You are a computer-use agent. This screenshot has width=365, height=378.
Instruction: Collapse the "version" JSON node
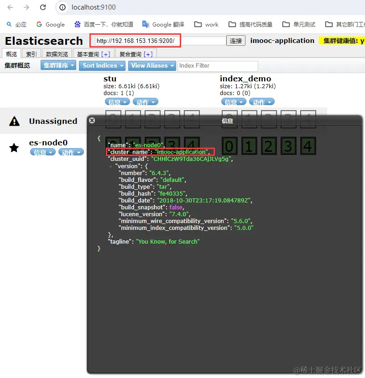(110, 166)
